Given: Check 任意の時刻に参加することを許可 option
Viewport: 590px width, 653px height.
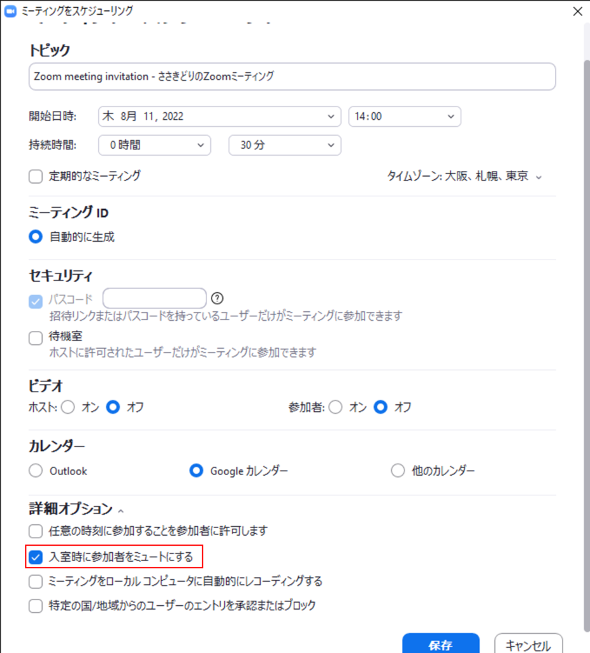Looking at the screenshot, I should coord(36,531).
